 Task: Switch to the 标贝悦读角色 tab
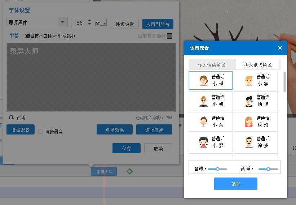click(x=212, y=65)
